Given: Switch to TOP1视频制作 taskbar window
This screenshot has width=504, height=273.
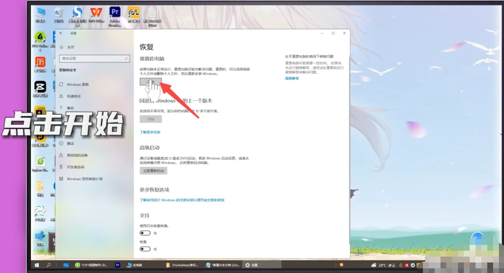Looking at the screenshot, I should [x=91, y=265].
